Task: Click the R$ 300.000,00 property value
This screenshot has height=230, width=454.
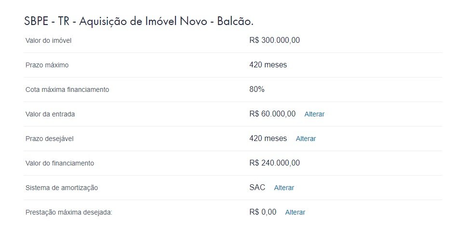Action: pos(275,40)
